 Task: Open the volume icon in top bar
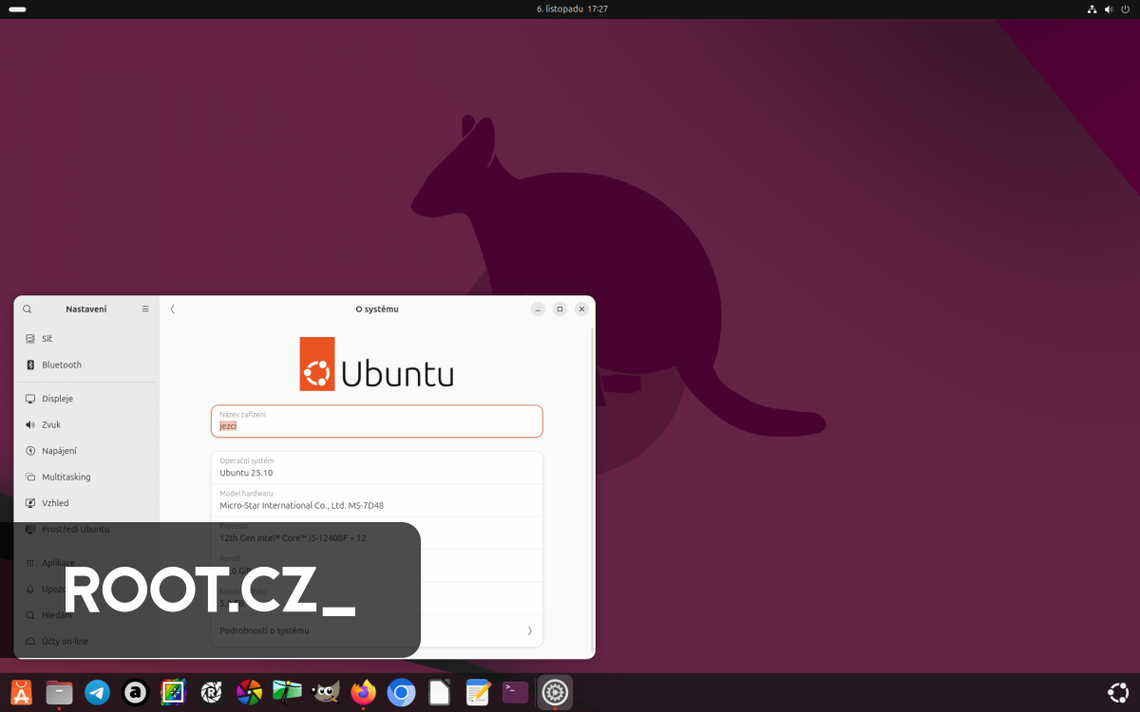(x=1109, y=9)
